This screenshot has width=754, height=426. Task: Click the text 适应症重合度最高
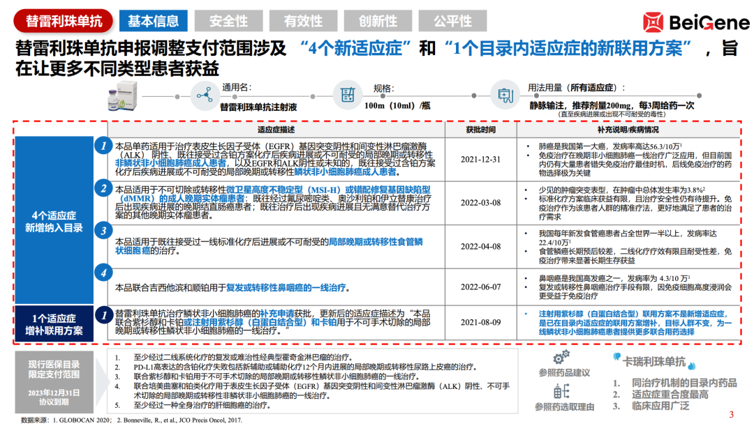(670, 395)
